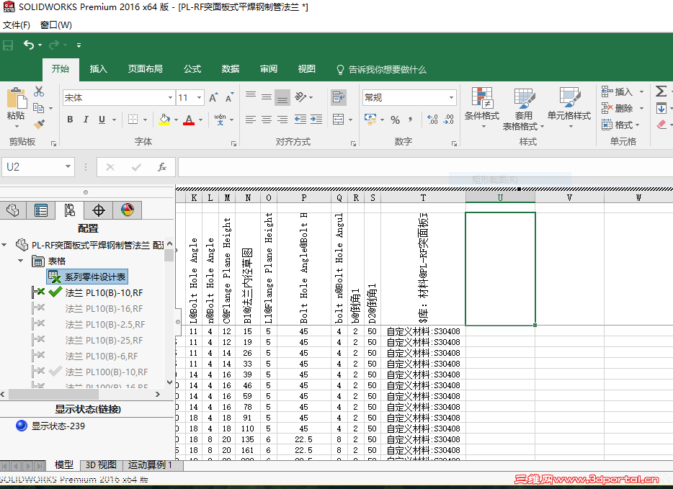
Task: Click the insert function fx button
Action: [162, 167]
